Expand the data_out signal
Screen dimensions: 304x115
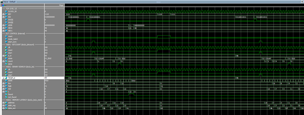point(3,108)
